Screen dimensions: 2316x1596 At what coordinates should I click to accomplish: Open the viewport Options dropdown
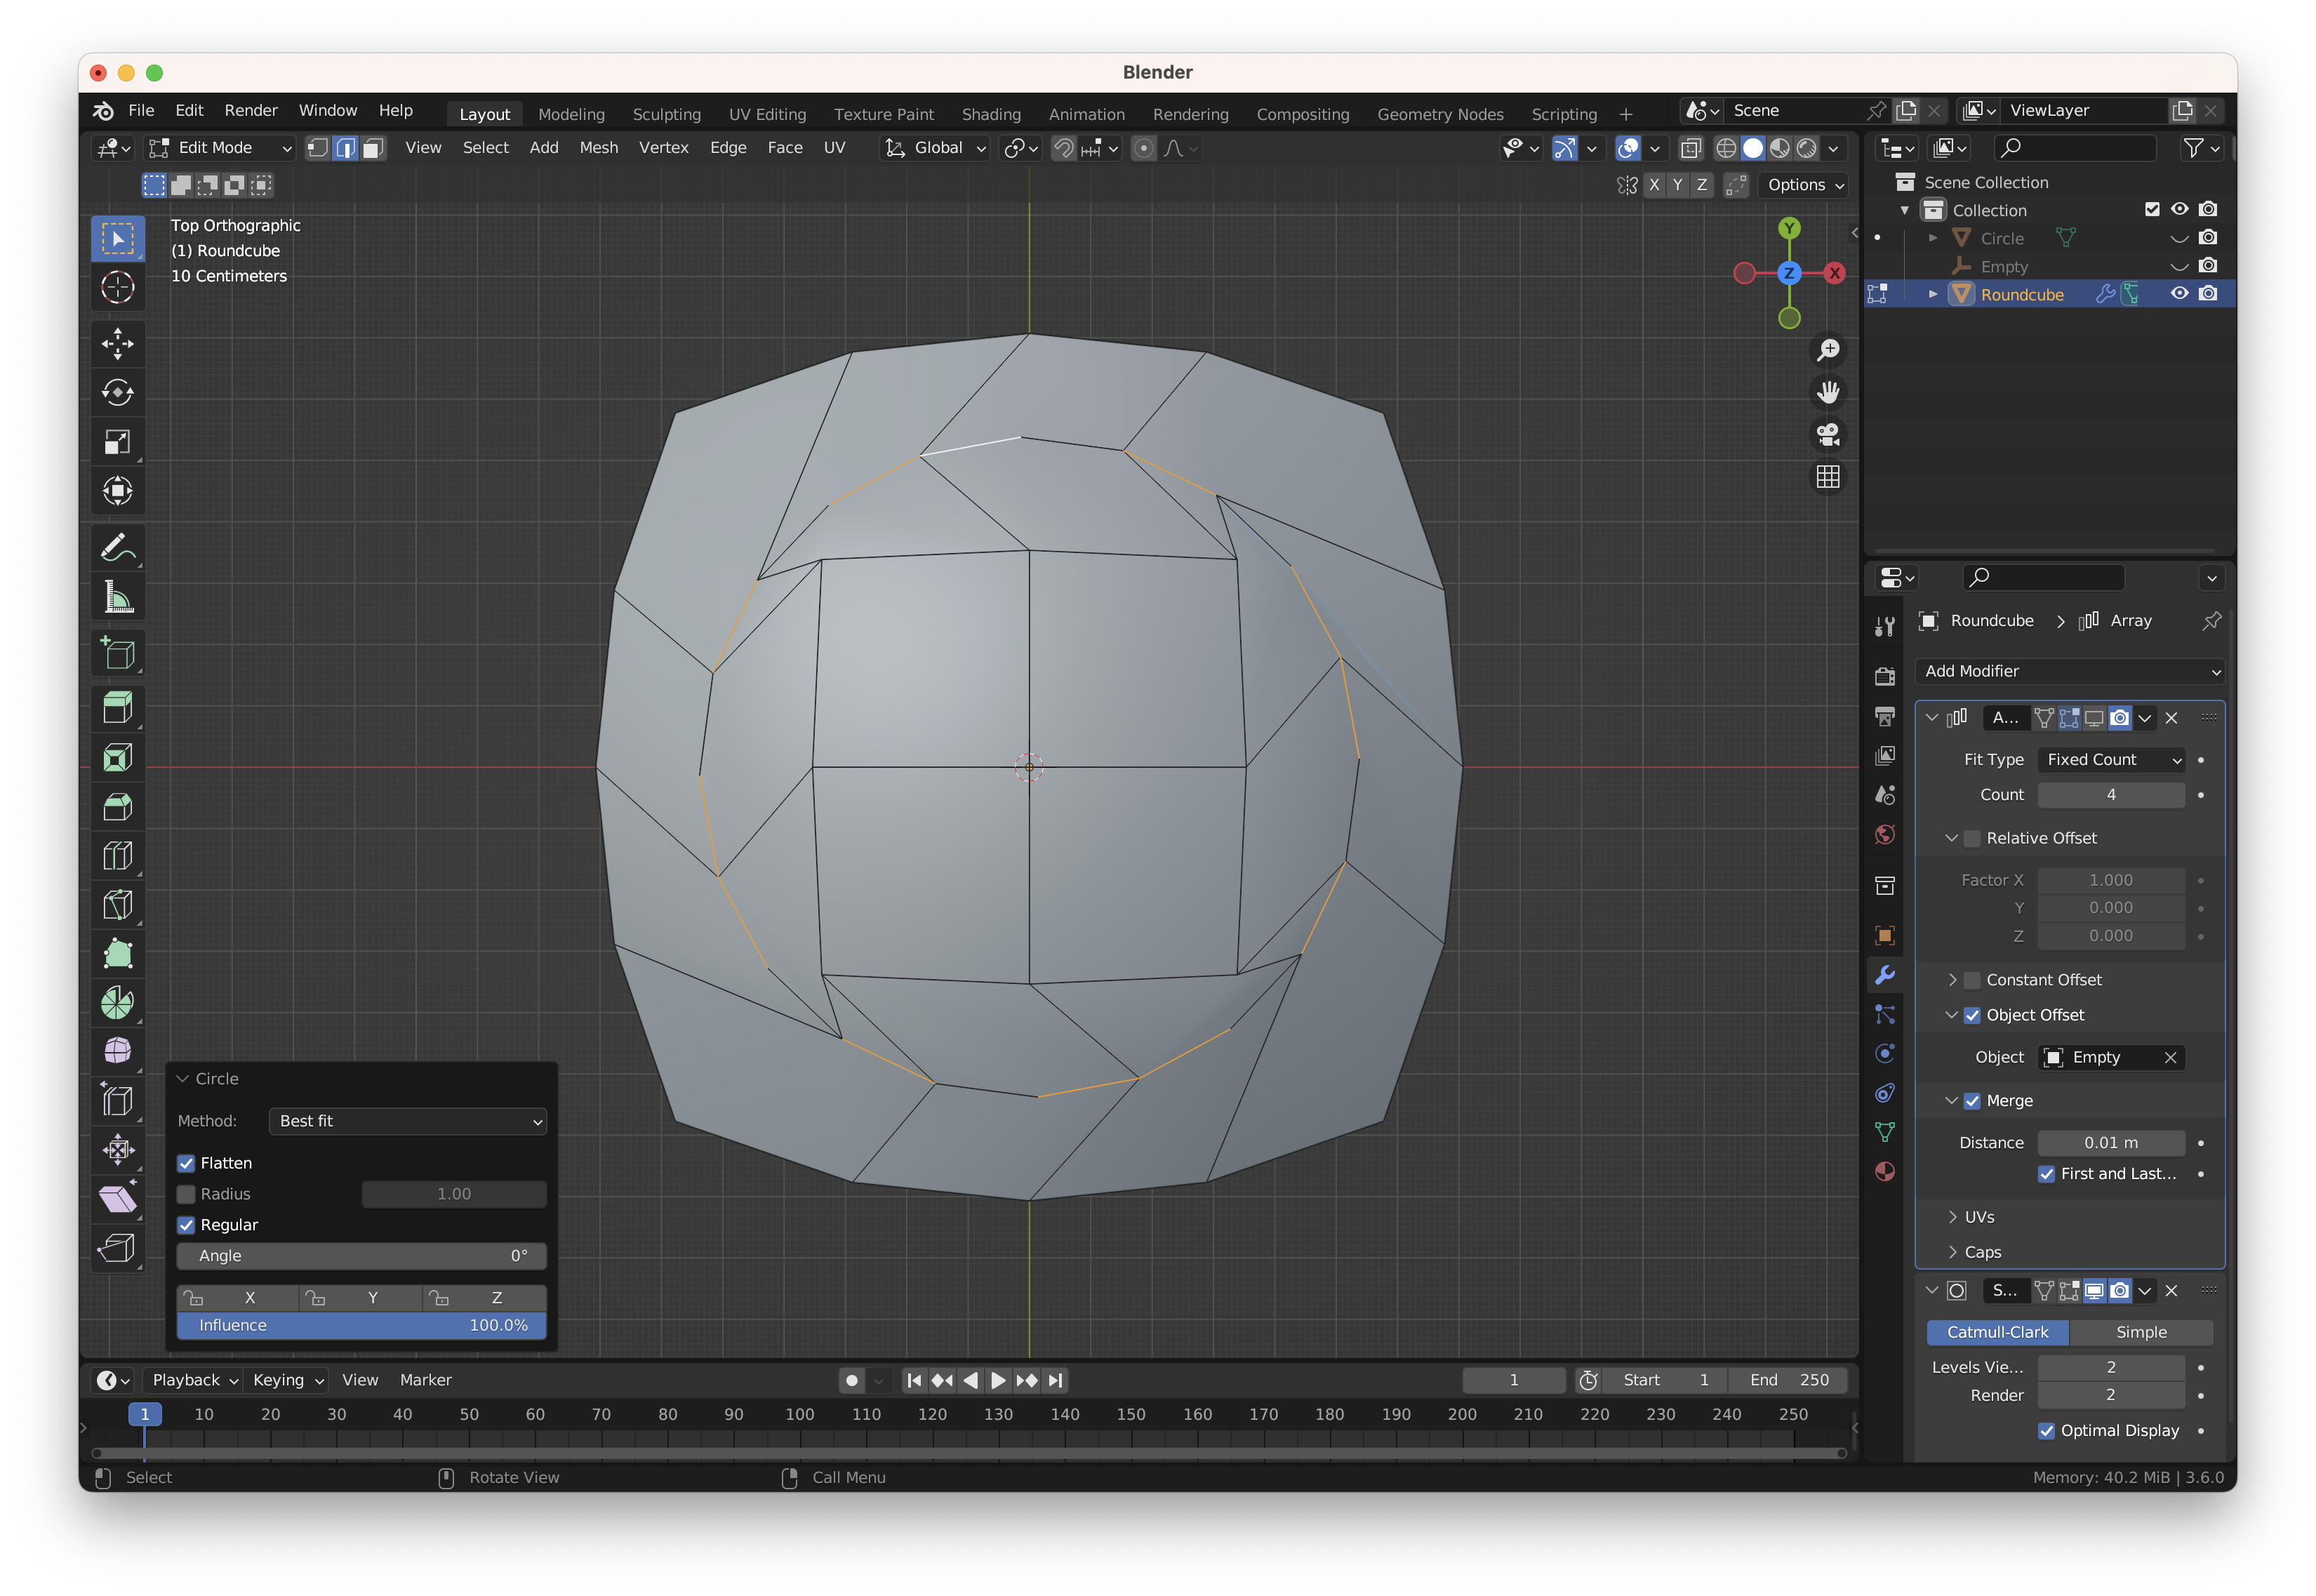[x=1805, y=185]
